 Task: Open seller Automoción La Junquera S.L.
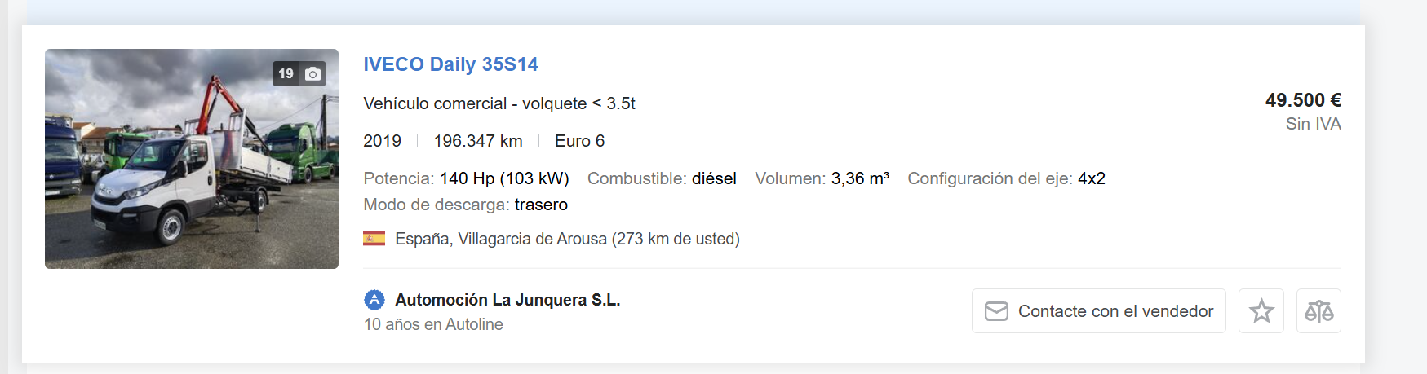pos(507,300)
